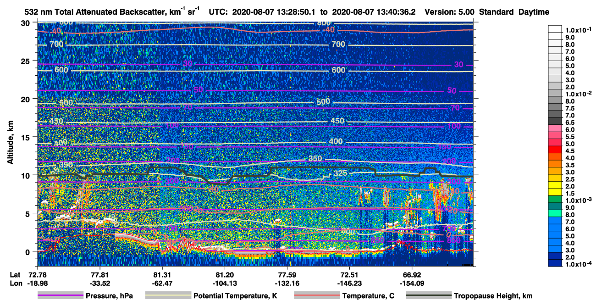Click the altitude axis tick label 25

point(26,61)
